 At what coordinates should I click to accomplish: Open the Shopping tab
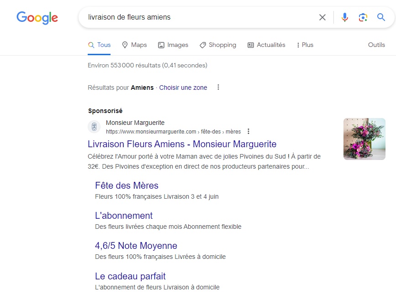tap(218, 45)
